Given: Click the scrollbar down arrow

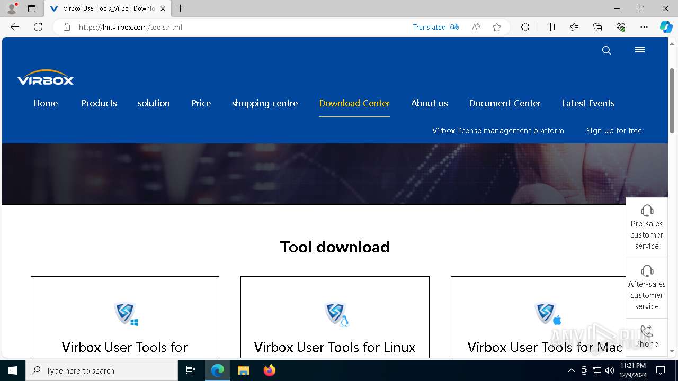Looking at the screenshot, I should point(672,351).
